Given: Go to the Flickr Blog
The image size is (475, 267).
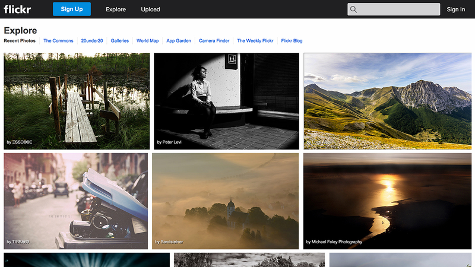Looking at the screenshot, I should point(292,40).
